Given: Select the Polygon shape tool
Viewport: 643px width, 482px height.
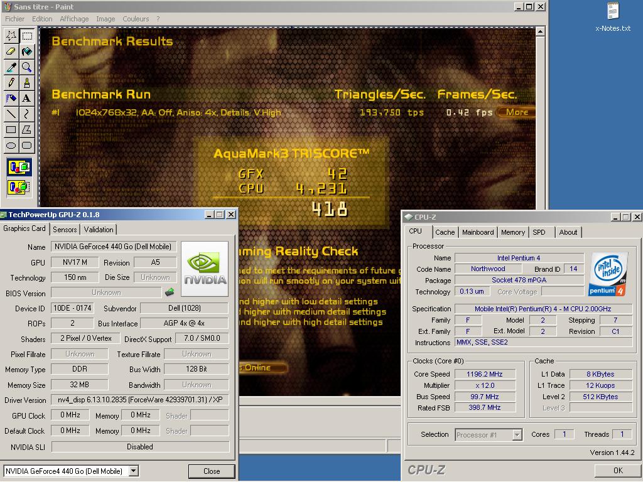Looking at the screenshot, I should pos(26,129).
